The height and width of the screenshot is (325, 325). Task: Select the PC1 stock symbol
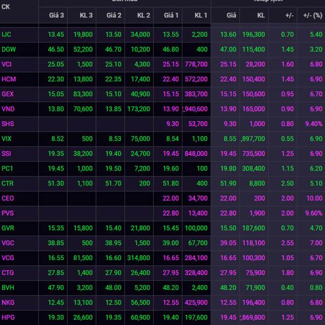pyautogui.click(x=7, y=168)
